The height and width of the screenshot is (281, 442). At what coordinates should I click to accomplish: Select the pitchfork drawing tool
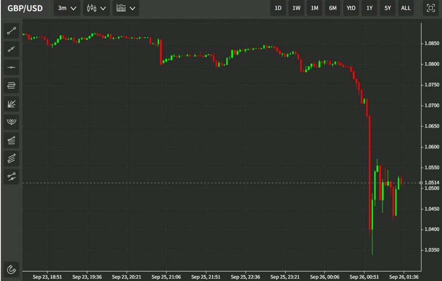point(11,177)
